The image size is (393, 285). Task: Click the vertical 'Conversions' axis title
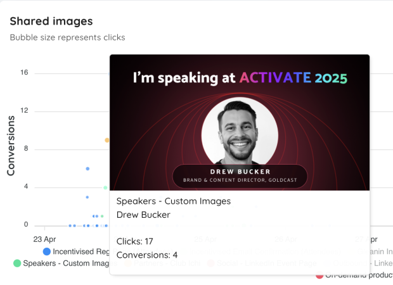(11, 146)
